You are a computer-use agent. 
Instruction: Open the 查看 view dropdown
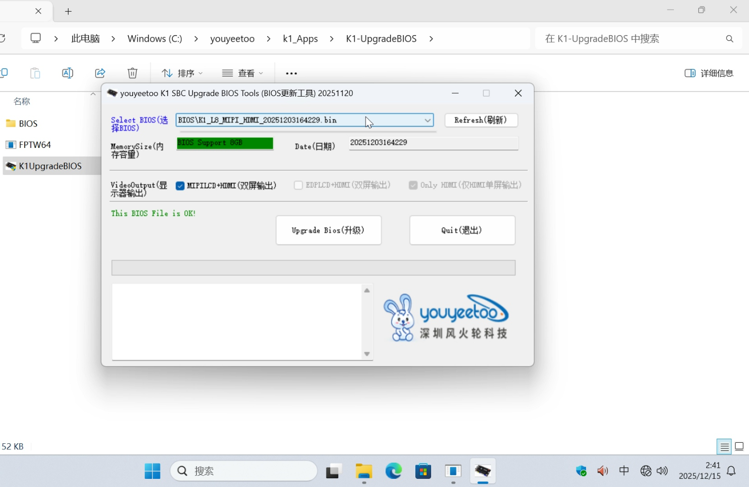point(243,73)
